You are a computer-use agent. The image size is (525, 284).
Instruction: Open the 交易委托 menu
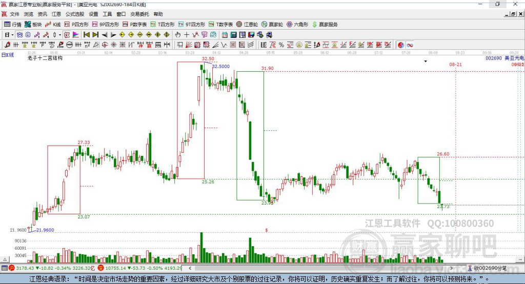click(x=139, y=14)
